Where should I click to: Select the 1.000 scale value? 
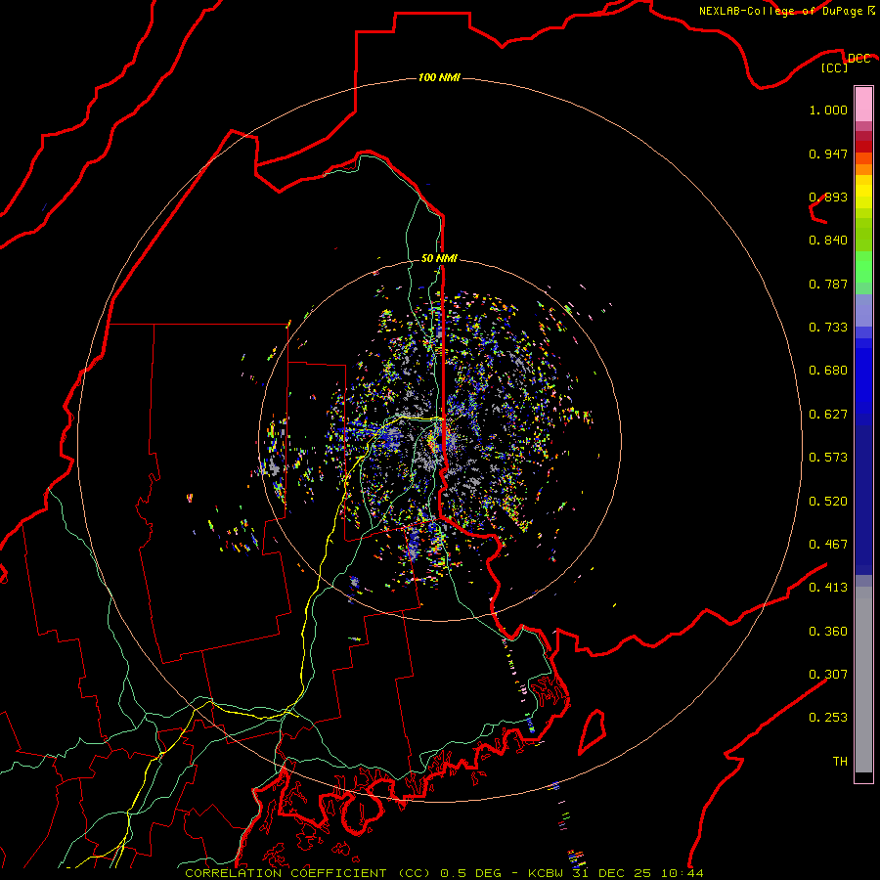[828, 110]
